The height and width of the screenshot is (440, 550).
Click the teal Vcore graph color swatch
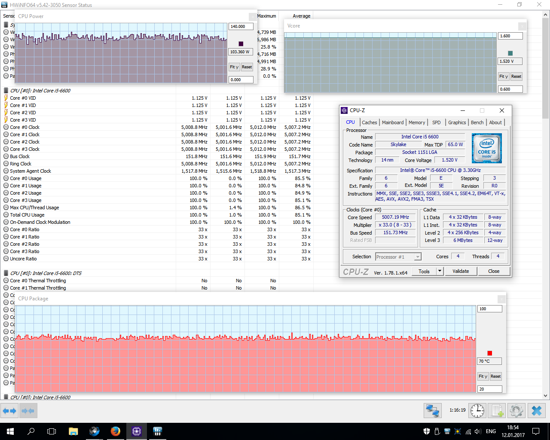pyautogui.click(x=510, y=53)
